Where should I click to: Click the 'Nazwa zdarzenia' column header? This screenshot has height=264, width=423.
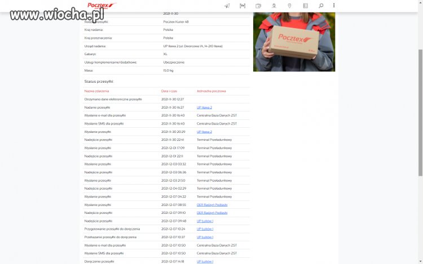(96, 91)
